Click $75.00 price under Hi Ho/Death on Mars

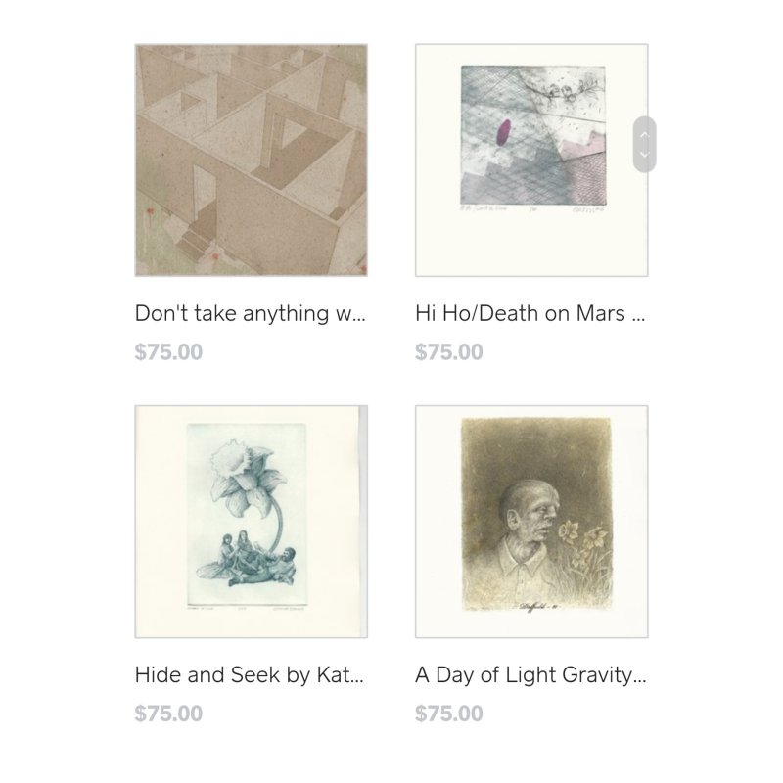coord(449,352)
